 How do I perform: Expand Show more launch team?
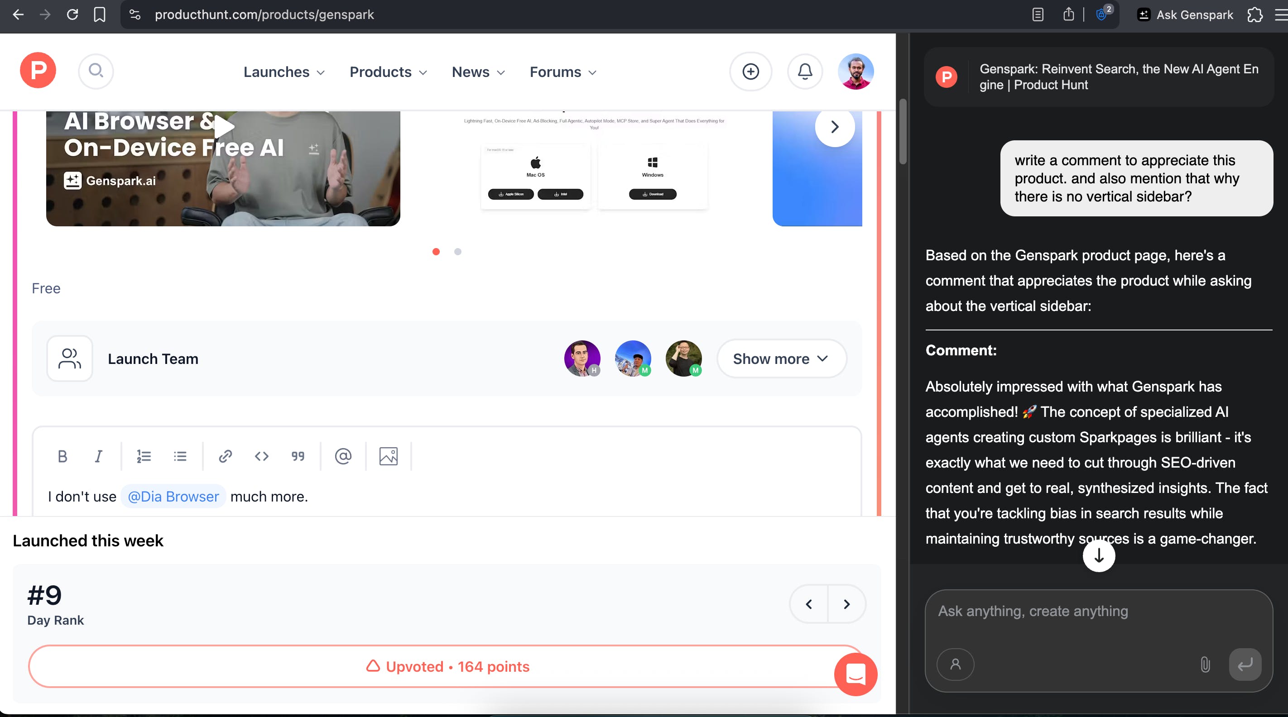tap(781, 359)
